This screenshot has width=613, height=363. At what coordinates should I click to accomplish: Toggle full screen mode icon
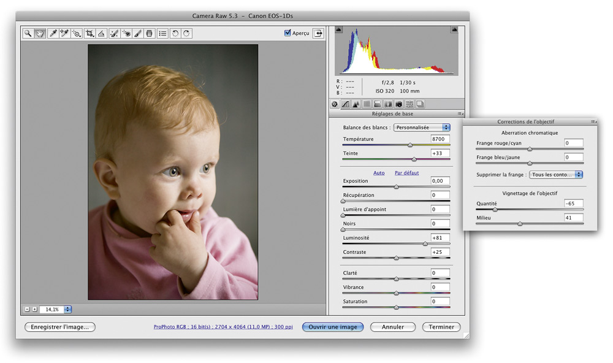pos(319,33)
